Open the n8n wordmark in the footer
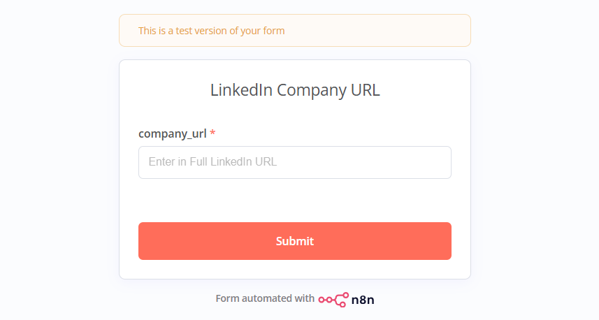Screen dimensions: 599x320 click(363, 300)
